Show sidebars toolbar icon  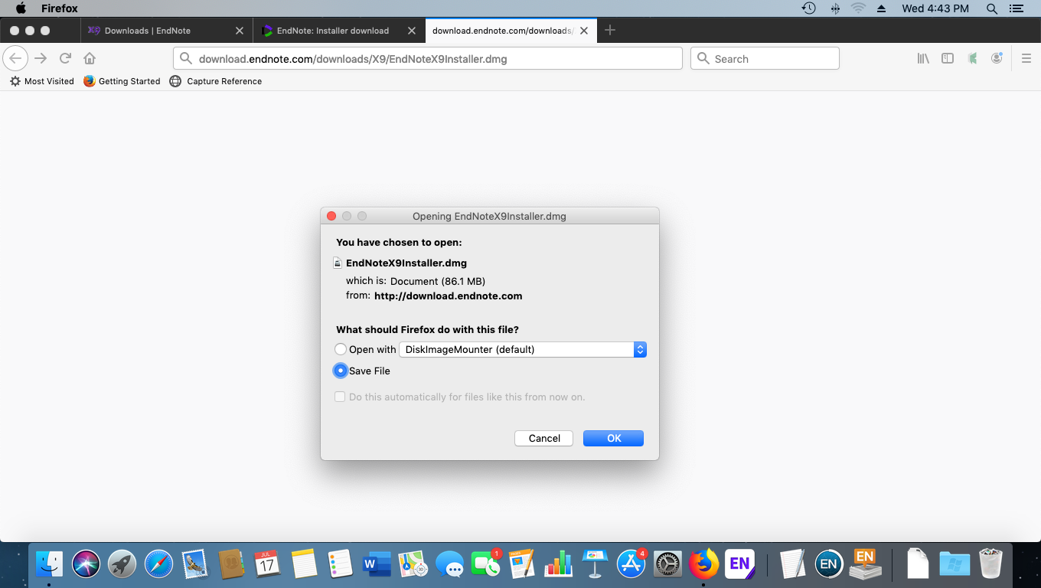click(948, 58)
